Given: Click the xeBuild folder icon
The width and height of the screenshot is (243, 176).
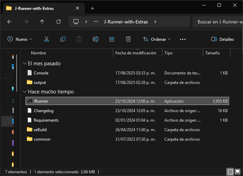Looking at the screenshot, I should coord(30,129).
